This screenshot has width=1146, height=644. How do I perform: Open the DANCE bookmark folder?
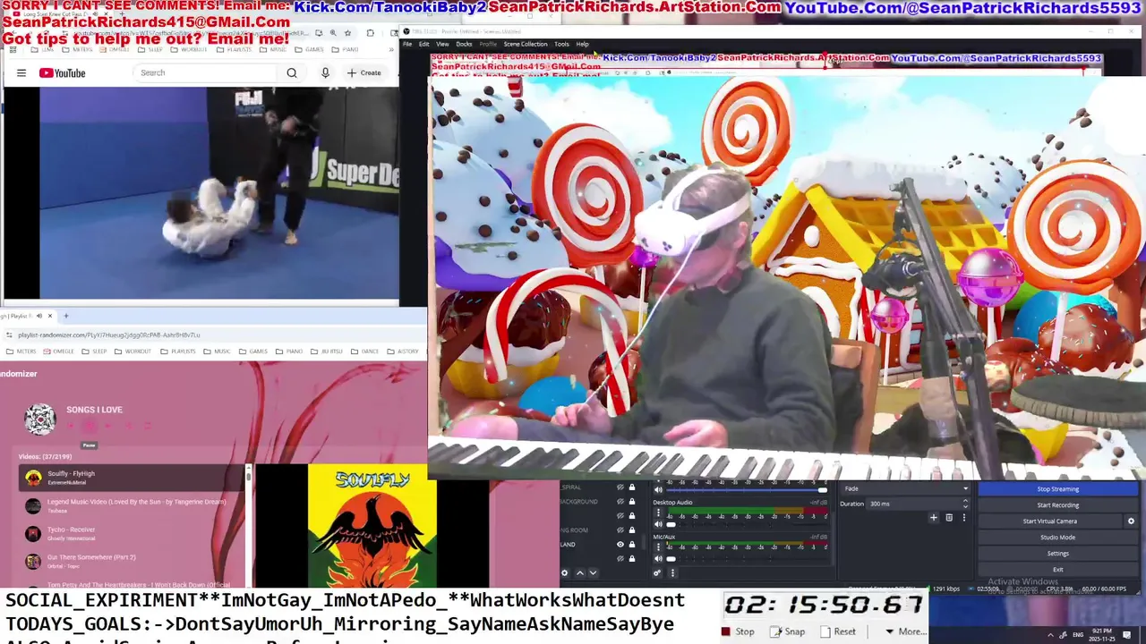(x=364, y=352)
